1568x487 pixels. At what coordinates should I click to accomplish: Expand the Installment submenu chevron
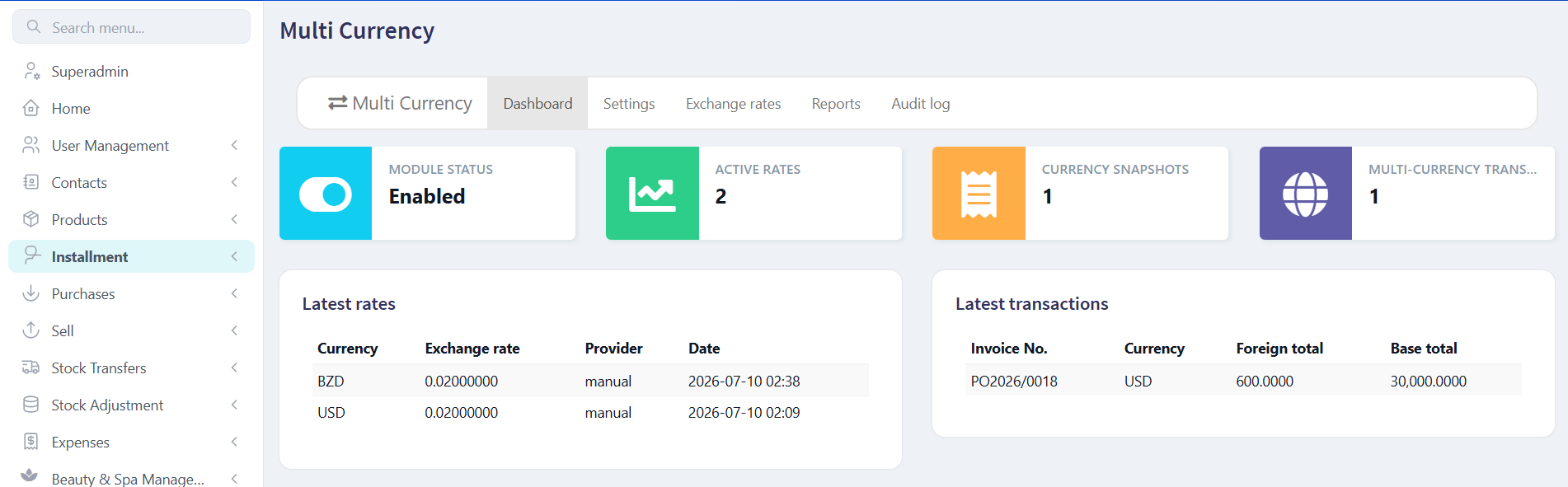(234, 256)
